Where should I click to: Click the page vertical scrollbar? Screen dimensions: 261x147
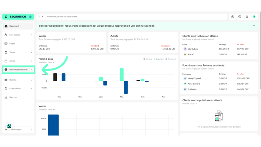pos(260,50)
